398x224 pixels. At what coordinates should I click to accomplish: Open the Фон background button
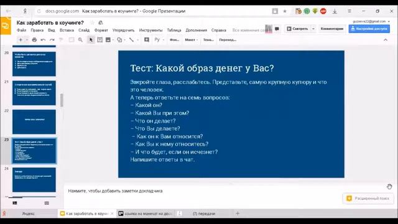point(174,40)
